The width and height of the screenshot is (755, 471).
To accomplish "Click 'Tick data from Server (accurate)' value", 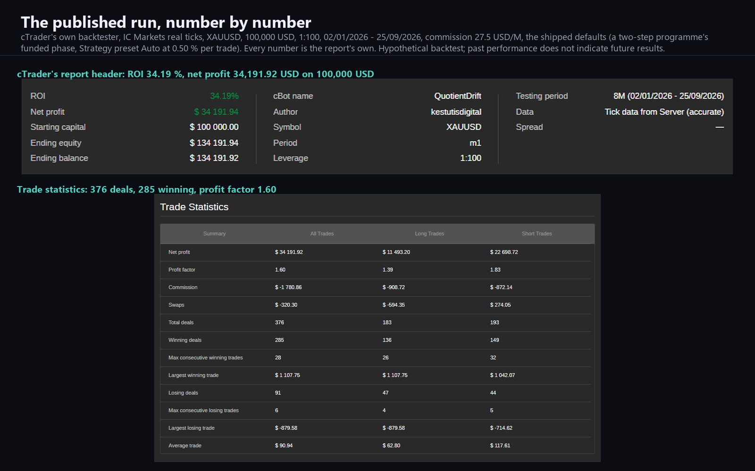I will [x=664, y=112].
